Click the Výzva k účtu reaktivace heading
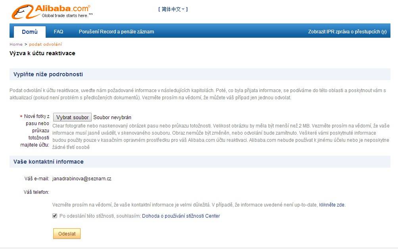 tap(42, 53)
